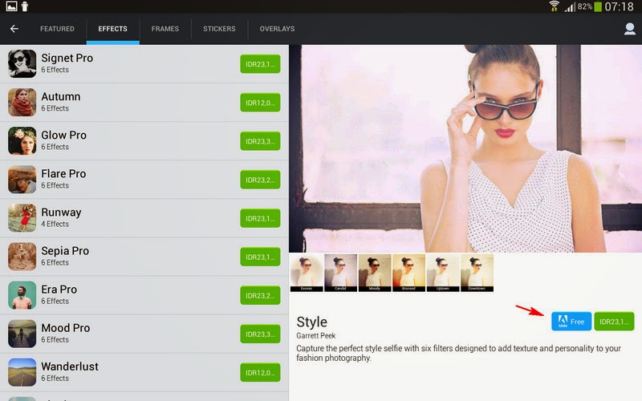Image resolution: width=642 pixels, height=401 pixels.
Task: Open the Mood Pro pack icon
Action: pos(22,334)
